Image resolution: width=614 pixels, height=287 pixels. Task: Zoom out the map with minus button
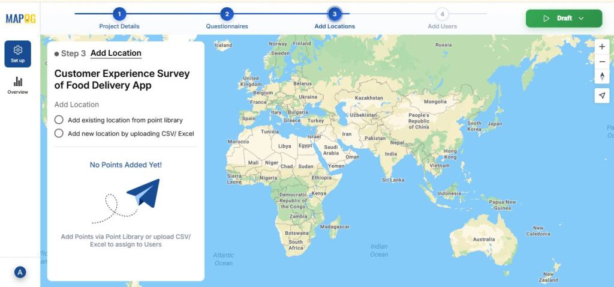click(602, 62)
